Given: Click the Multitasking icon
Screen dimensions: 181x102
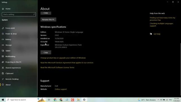Looking at the screenshot, I should [3, 56].
